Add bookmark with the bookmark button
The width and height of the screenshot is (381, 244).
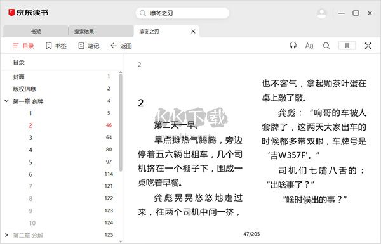347,46
